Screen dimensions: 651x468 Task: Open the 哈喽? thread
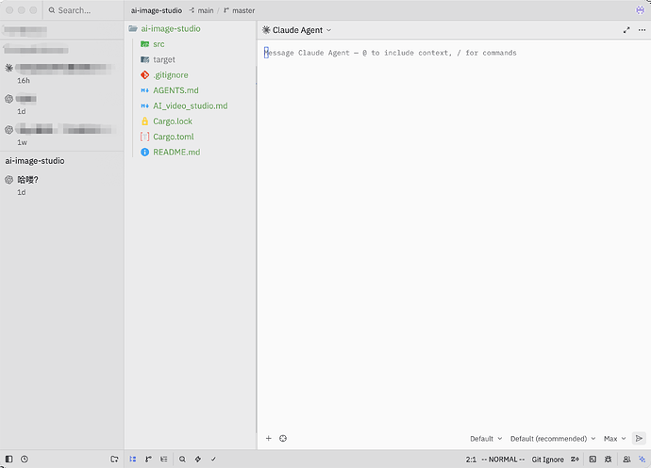62,186
